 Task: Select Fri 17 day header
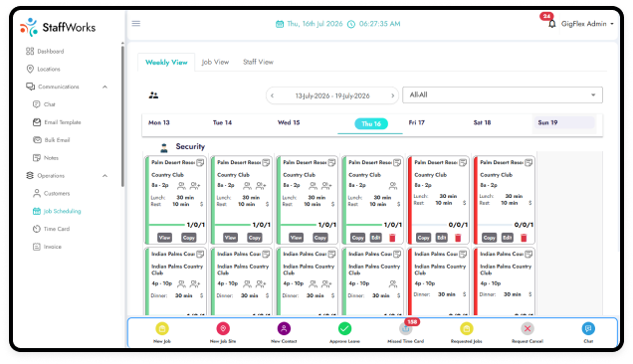(x=417, y=122)
